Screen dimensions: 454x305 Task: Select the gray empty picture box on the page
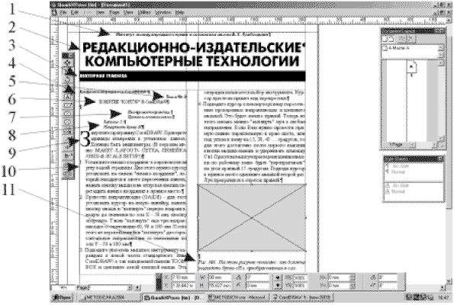point(251,217)
